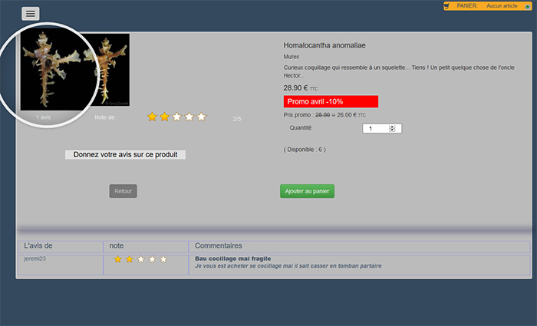Focus the Quantité number field
The height and width of the screenshot is (326, 537).
(382, 128)
